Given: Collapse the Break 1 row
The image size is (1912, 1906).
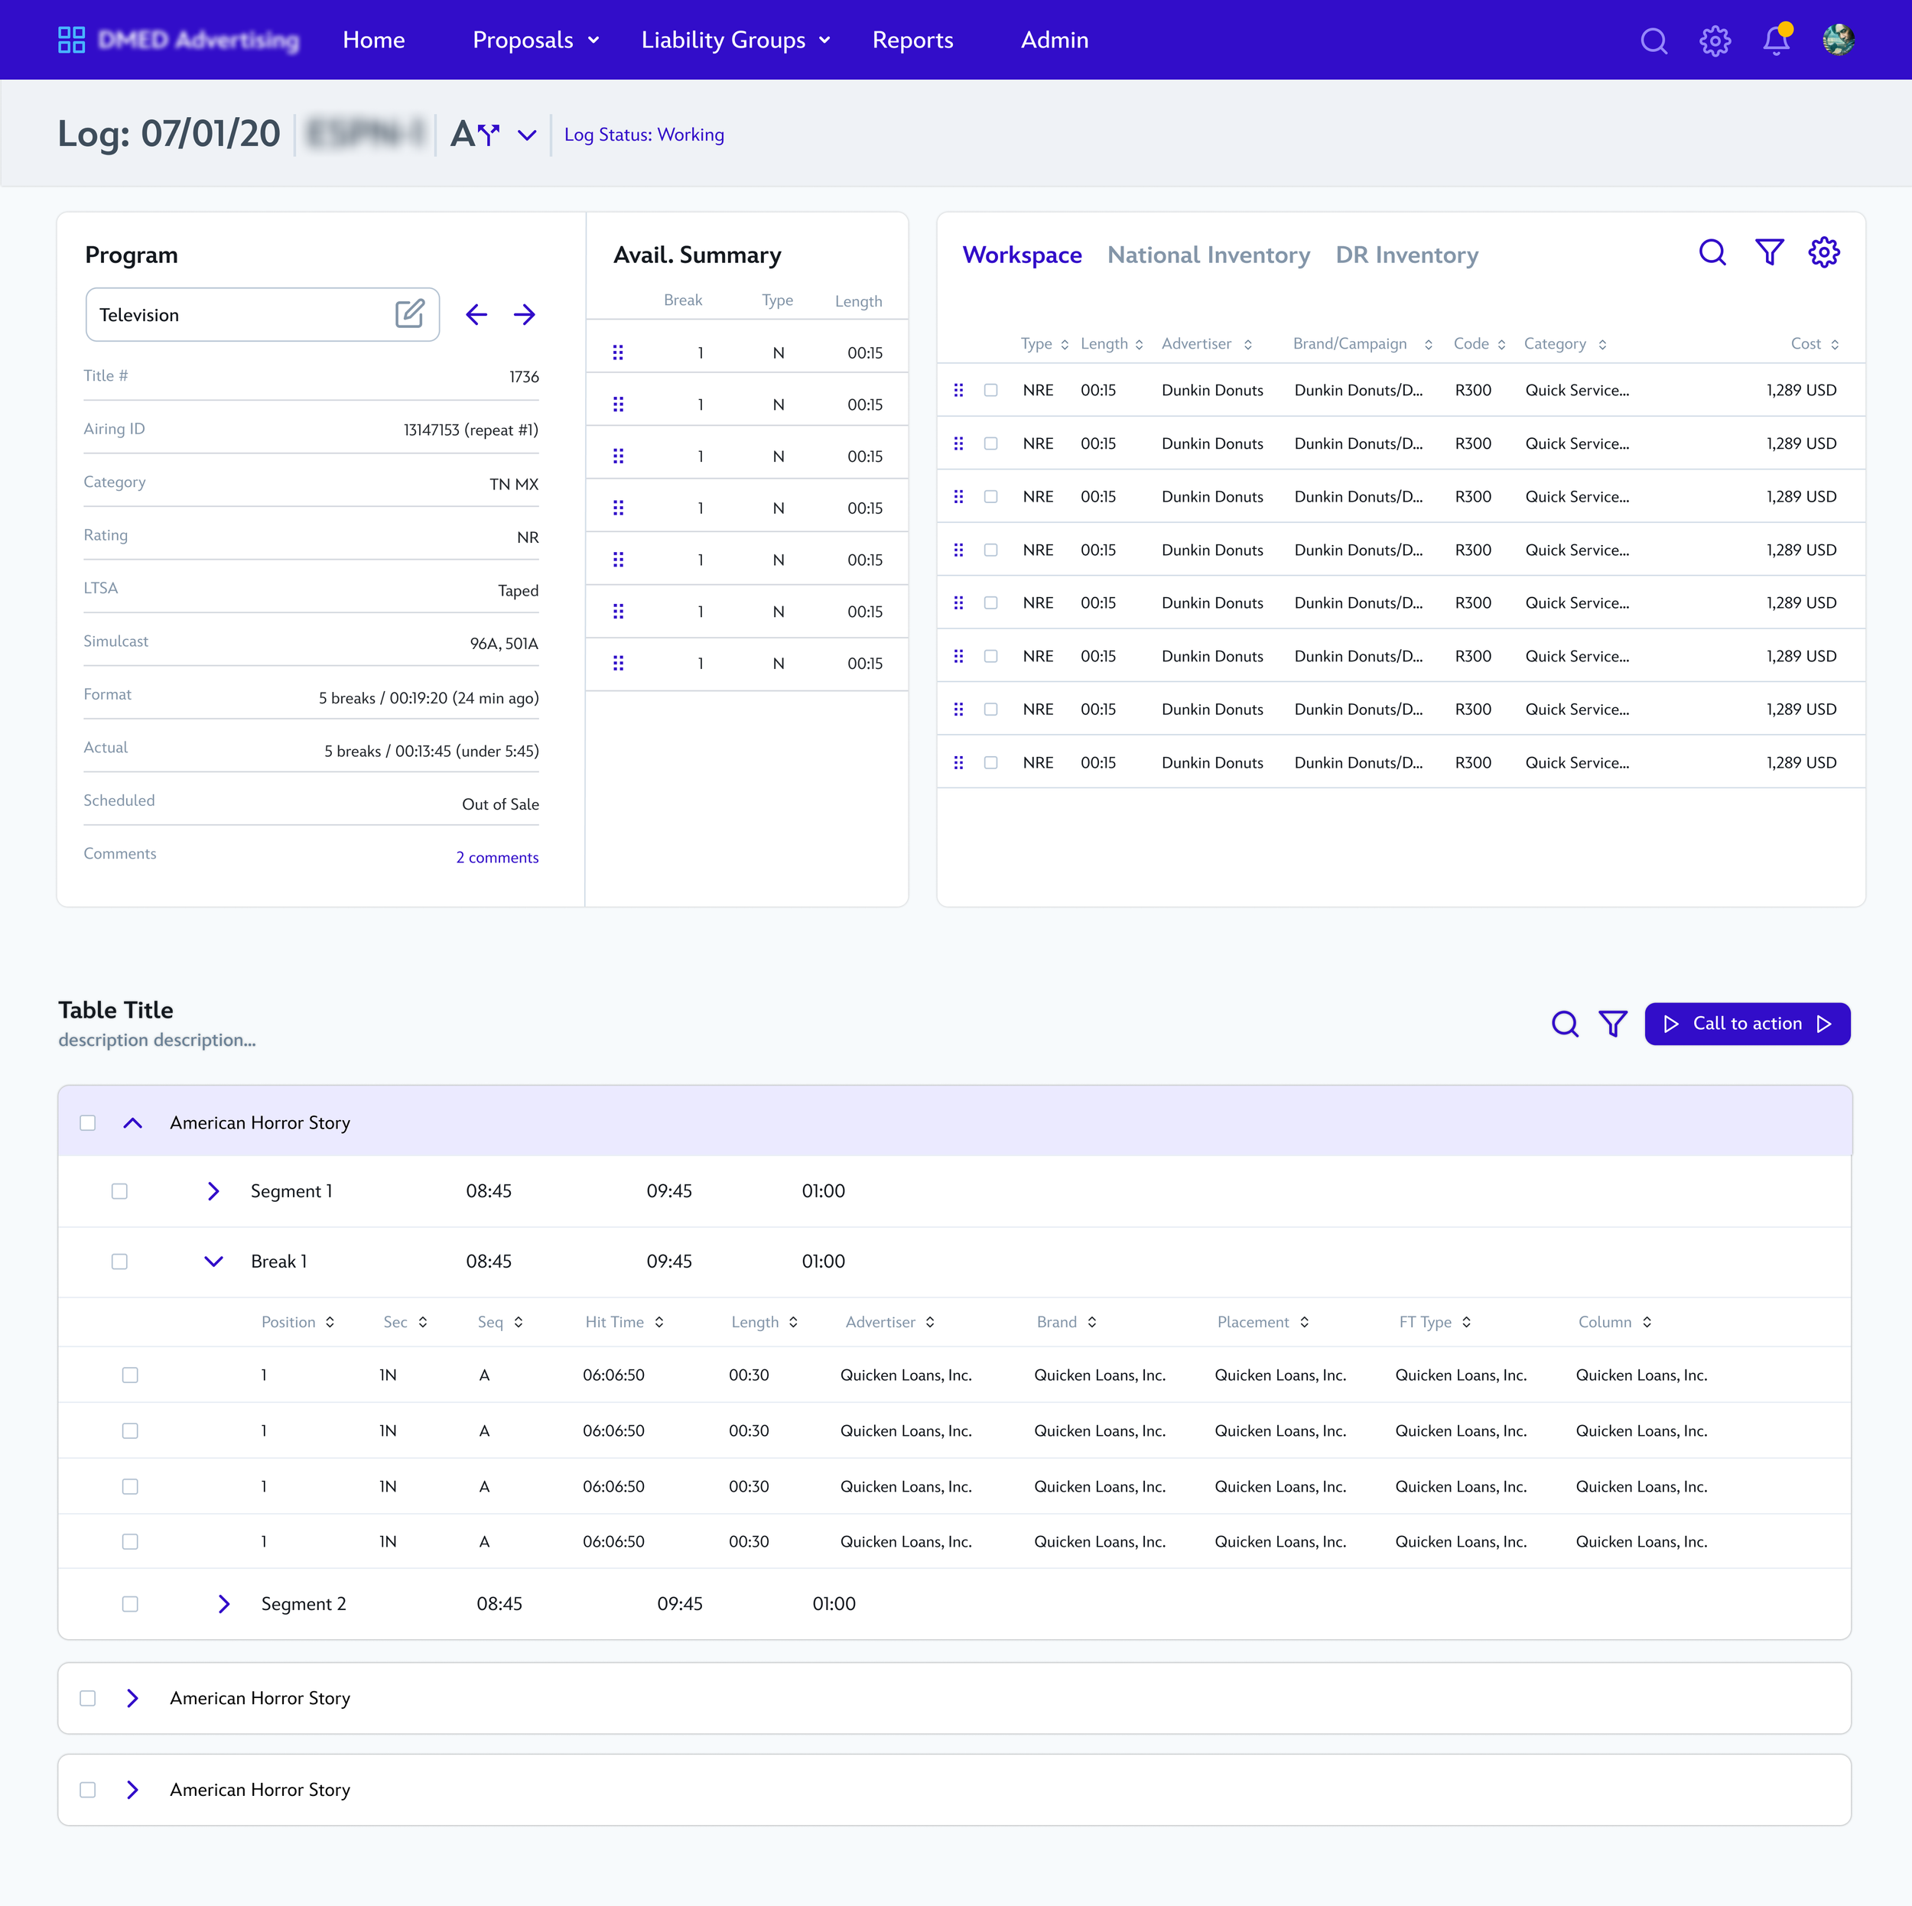Looking at the screenshot, I should 213,1261.
